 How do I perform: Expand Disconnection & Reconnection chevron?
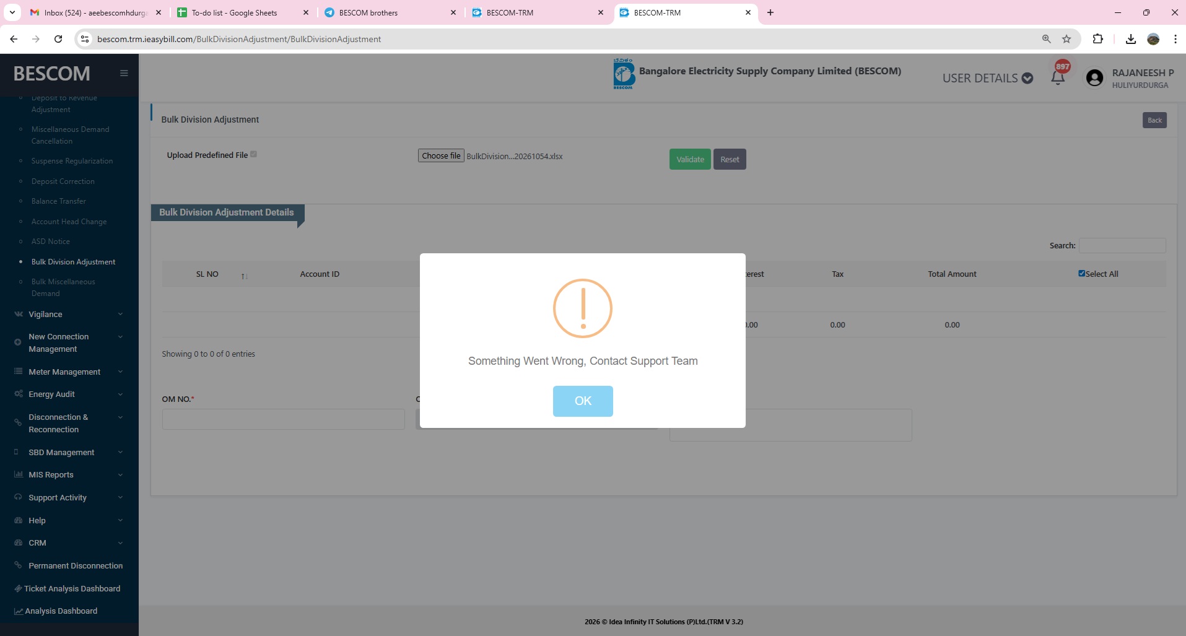120,417
